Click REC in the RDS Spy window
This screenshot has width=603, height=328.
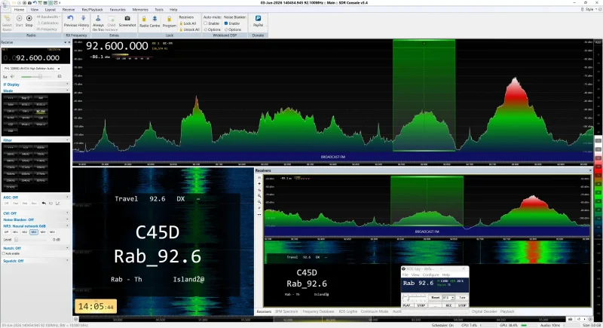[x=448, y=305]
